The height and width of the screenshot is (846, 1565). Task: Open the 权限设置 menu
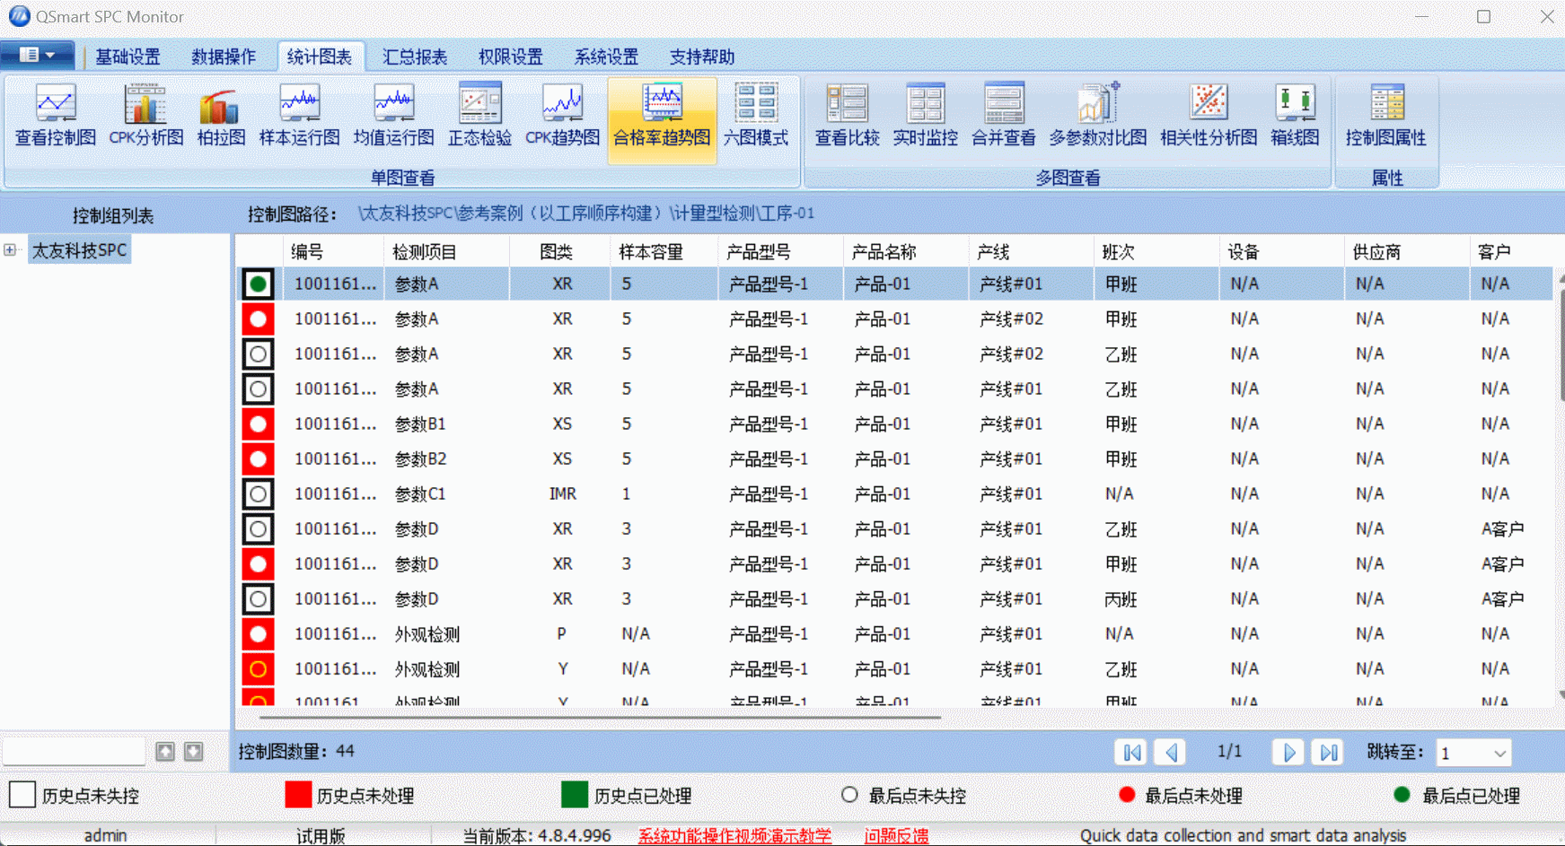pyautogui.click(x=510, y=56)
